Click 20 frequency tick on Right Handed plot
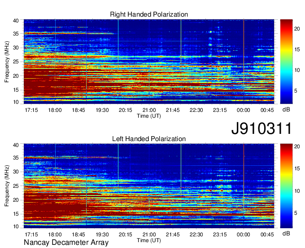This screenshot has height=248, width=305. point(16,76)
